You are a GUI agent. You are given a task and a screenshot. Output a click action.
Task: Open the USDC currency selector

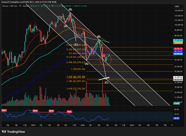click(x=179, y=7)
